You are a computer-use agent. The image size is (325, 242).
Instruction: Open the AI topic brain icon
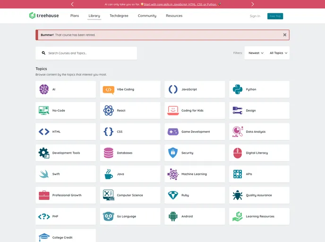[44, 89]
